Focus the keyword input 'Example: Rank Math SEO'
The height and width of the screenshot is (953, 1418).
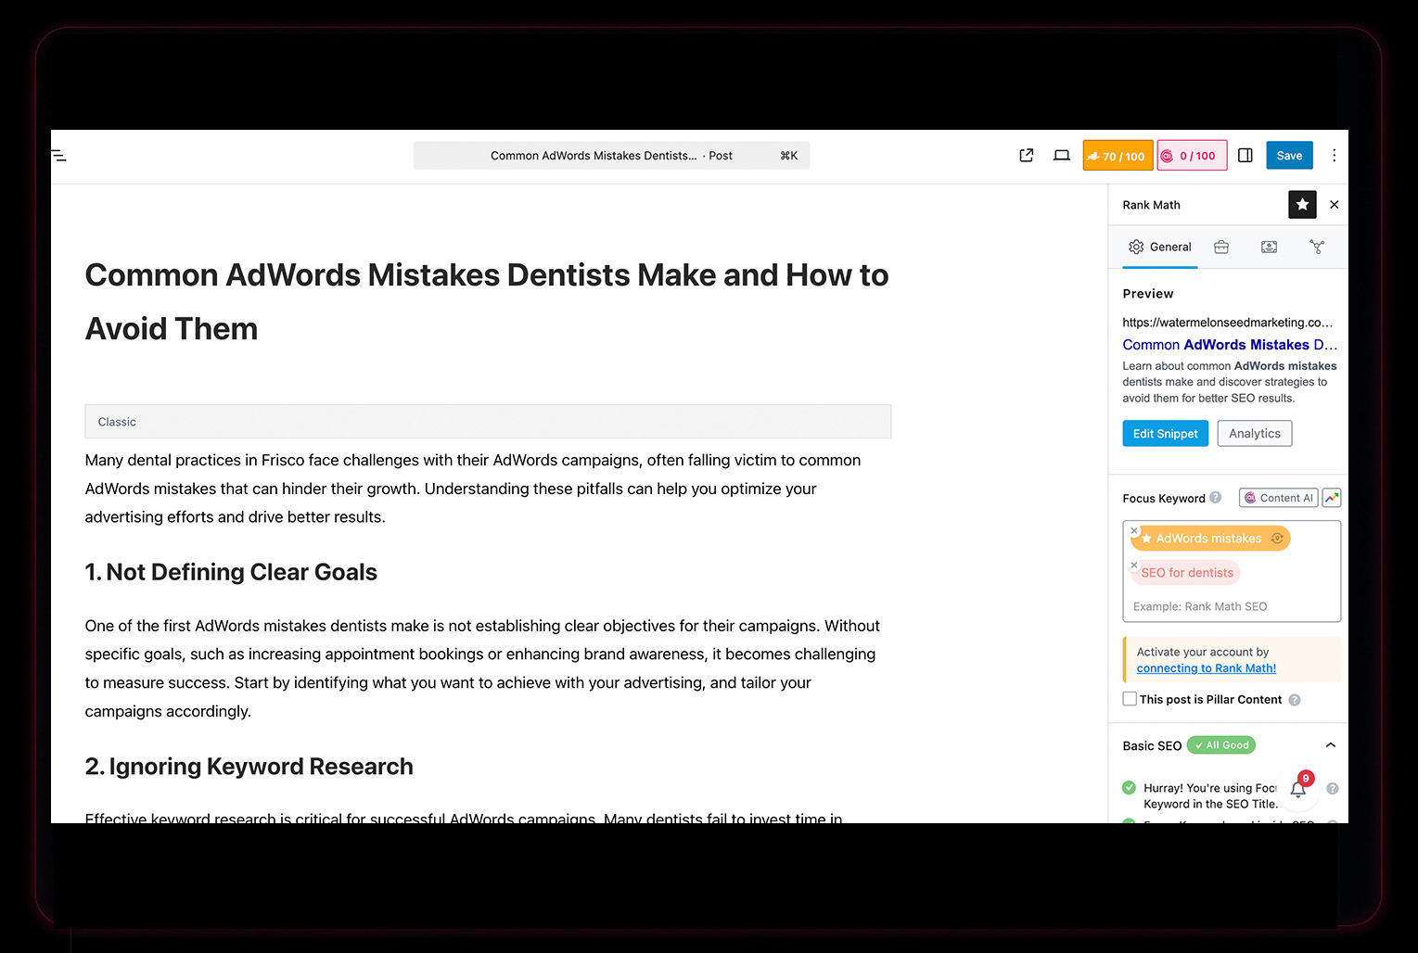pyautogui.click(x=1232, y=606)
